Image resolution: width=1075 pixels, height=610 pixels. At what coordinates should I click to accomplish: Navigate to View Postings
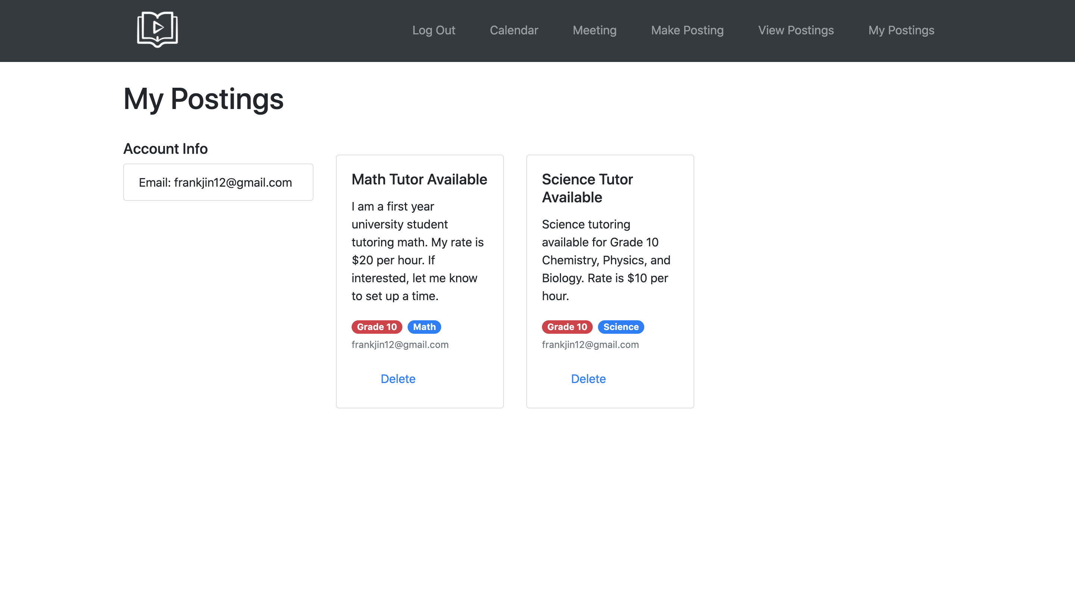coord(795,30)
